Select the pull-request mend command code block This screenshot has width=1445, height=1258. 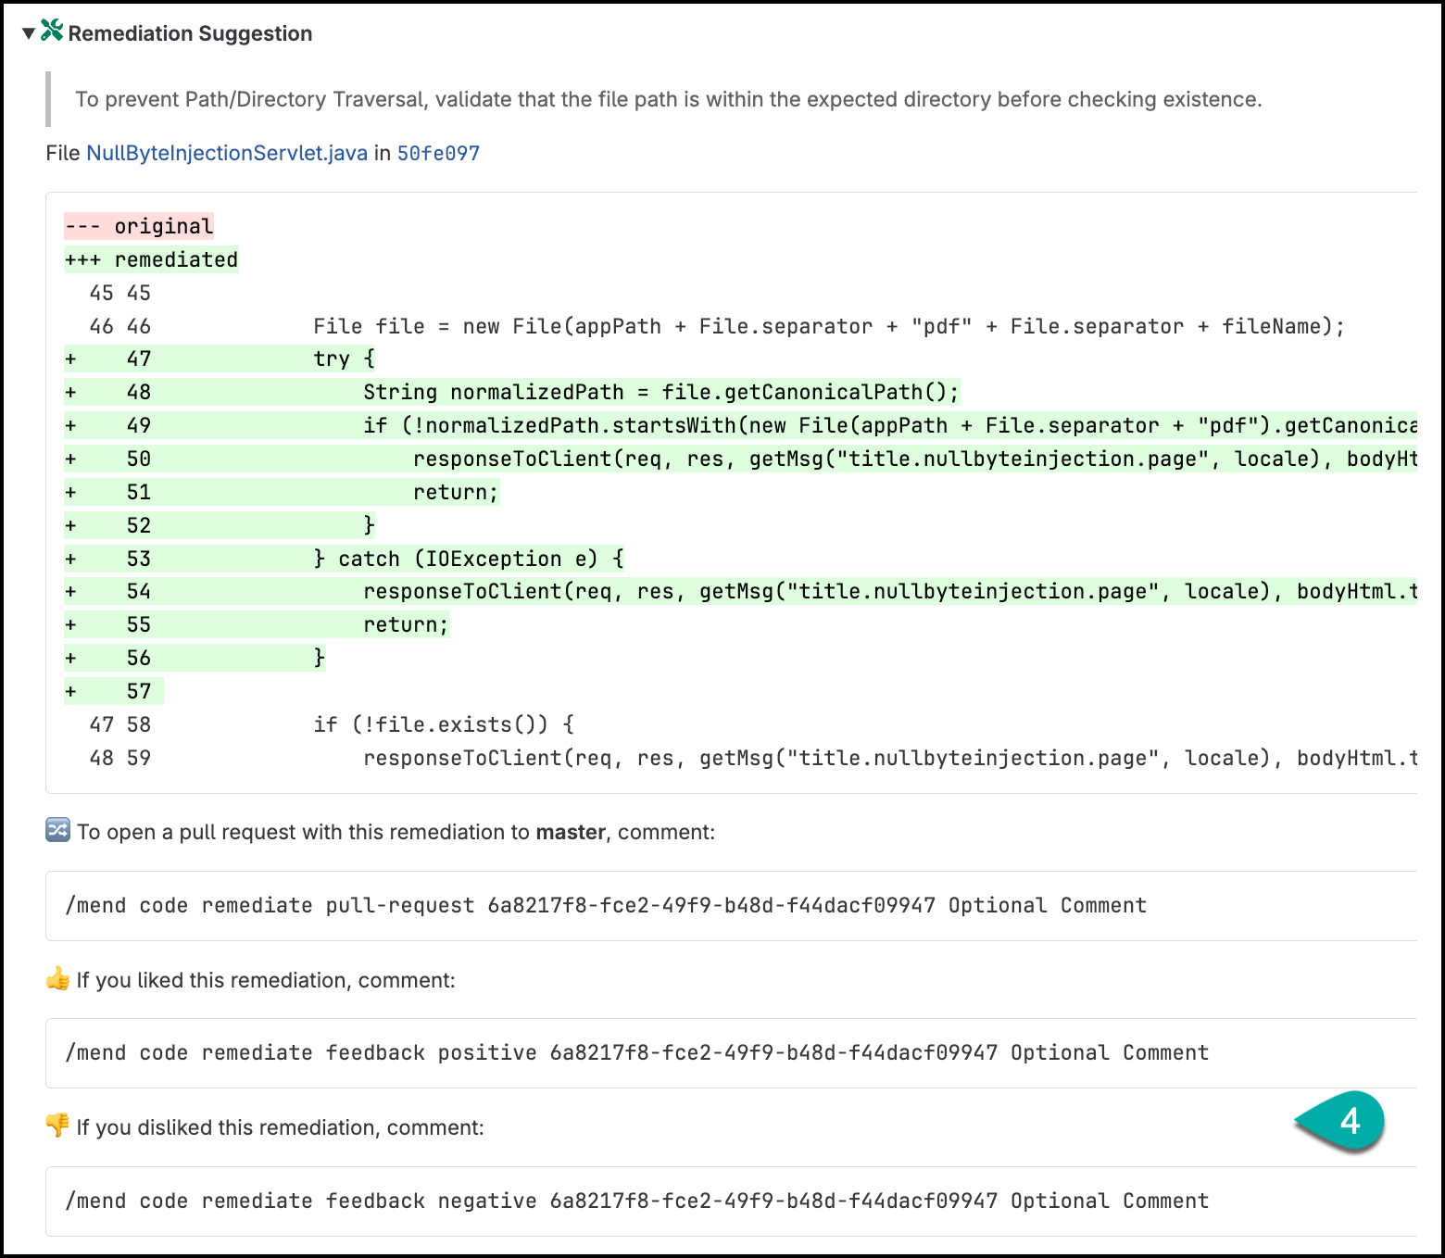(732, 905)
